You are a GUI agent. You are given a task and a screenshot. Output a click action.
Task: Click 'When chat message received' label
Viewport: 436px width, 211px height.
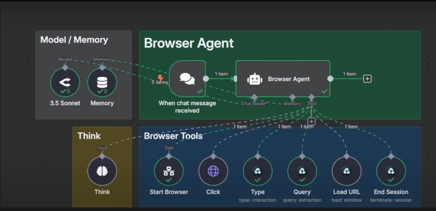(x=187, y=107)
